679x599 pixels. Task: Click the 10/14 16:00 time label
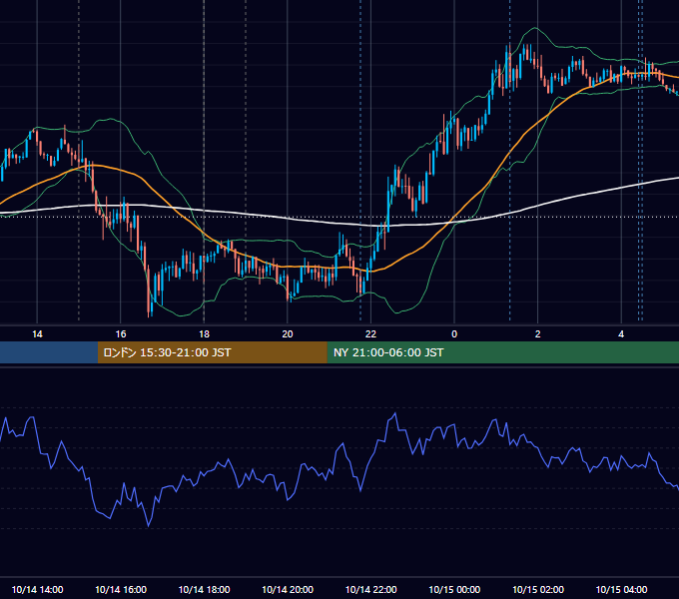[121, 589]
